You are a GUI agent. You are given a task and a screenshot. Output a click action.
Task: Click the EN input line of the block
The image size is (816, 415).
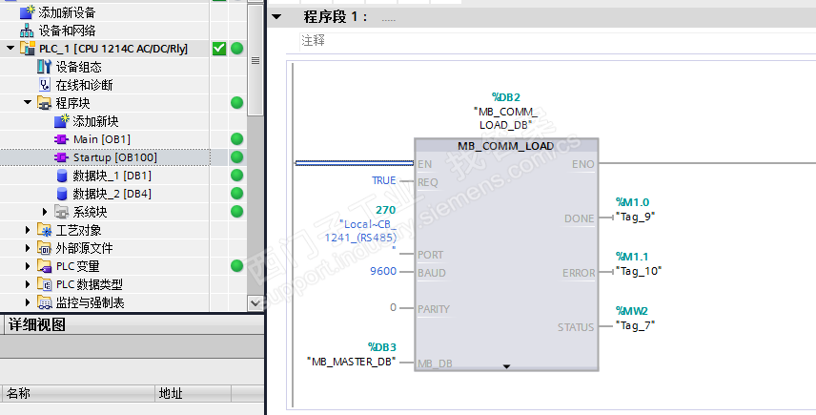point(355,163)
